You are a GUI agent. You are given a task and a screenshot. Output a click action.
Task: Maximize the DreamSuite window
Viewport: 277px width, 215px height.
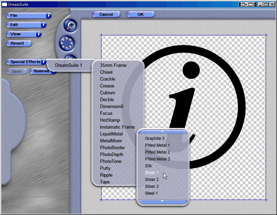click(x=266, y=4)
